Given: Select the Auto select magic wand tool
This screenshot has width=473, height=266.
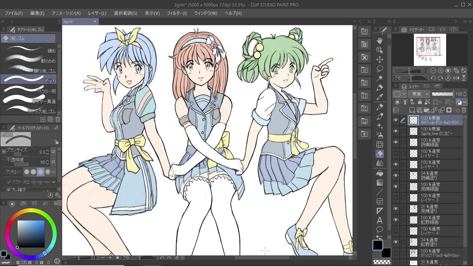Looking at the screenshot, I should 380,78.
